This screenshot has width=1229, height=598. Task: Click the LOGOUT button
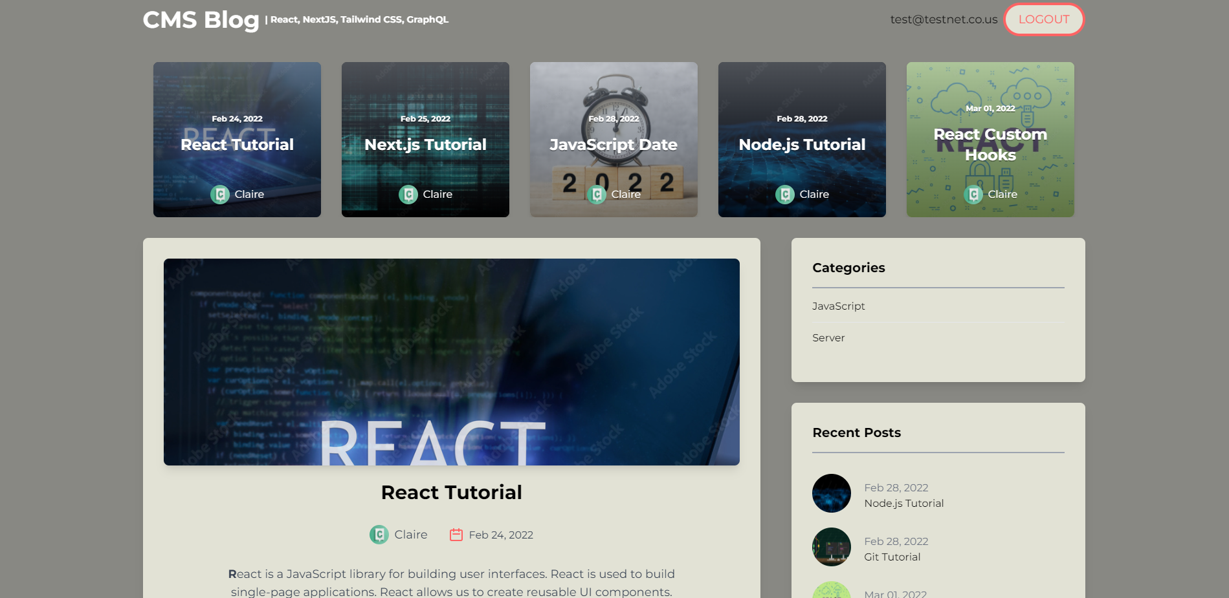click(x=1044, y=19)
